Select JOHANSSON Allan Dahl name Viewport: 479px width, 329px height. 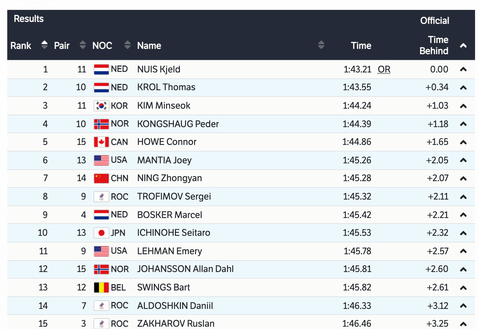tap(185, 269)
